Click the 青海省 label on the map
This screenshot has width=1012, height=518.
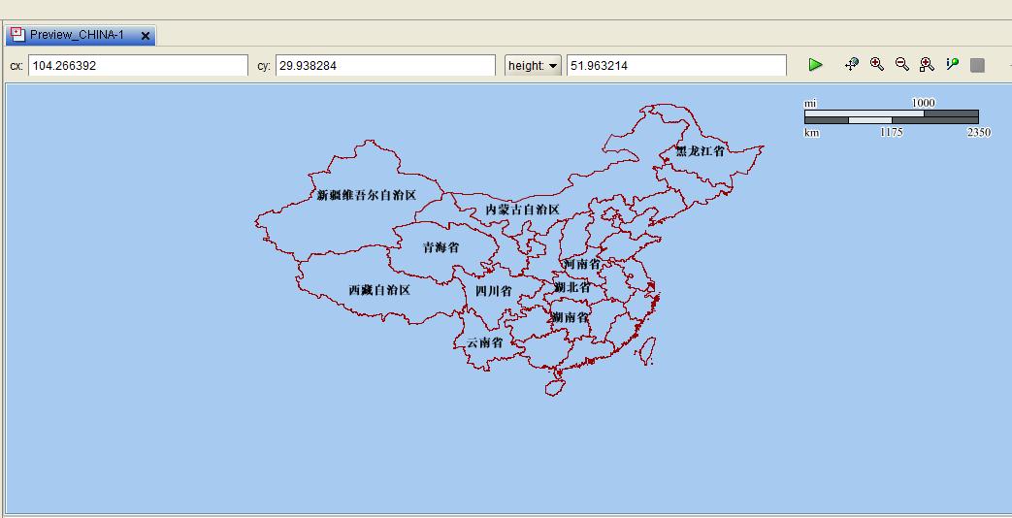click(441, 247)
